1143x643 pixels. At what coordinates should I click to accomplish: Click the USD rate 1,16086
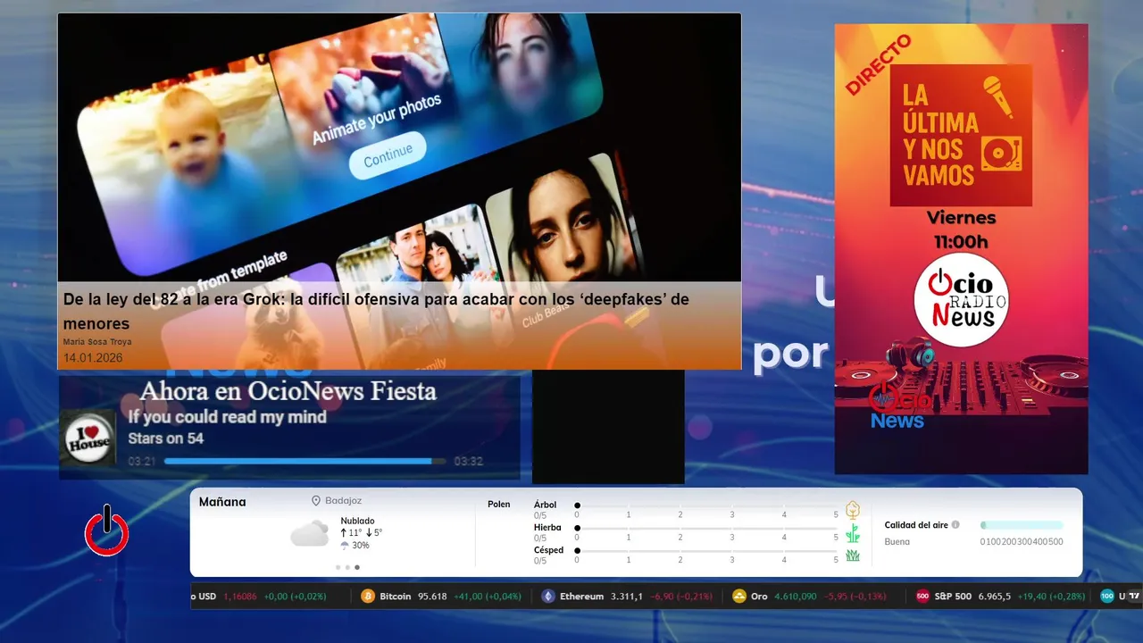pos(239,597)
